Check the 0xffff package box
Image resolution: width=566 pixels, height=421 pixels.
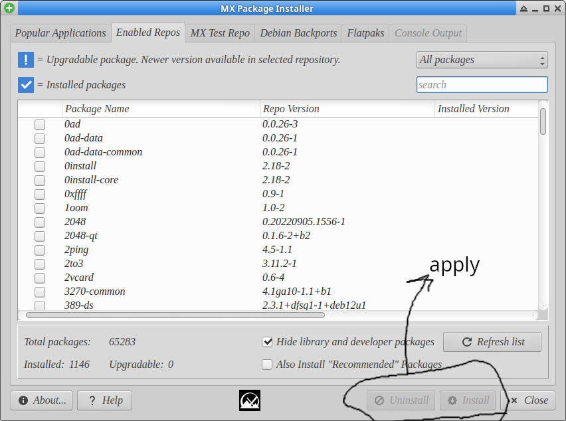tap(40, 194)
